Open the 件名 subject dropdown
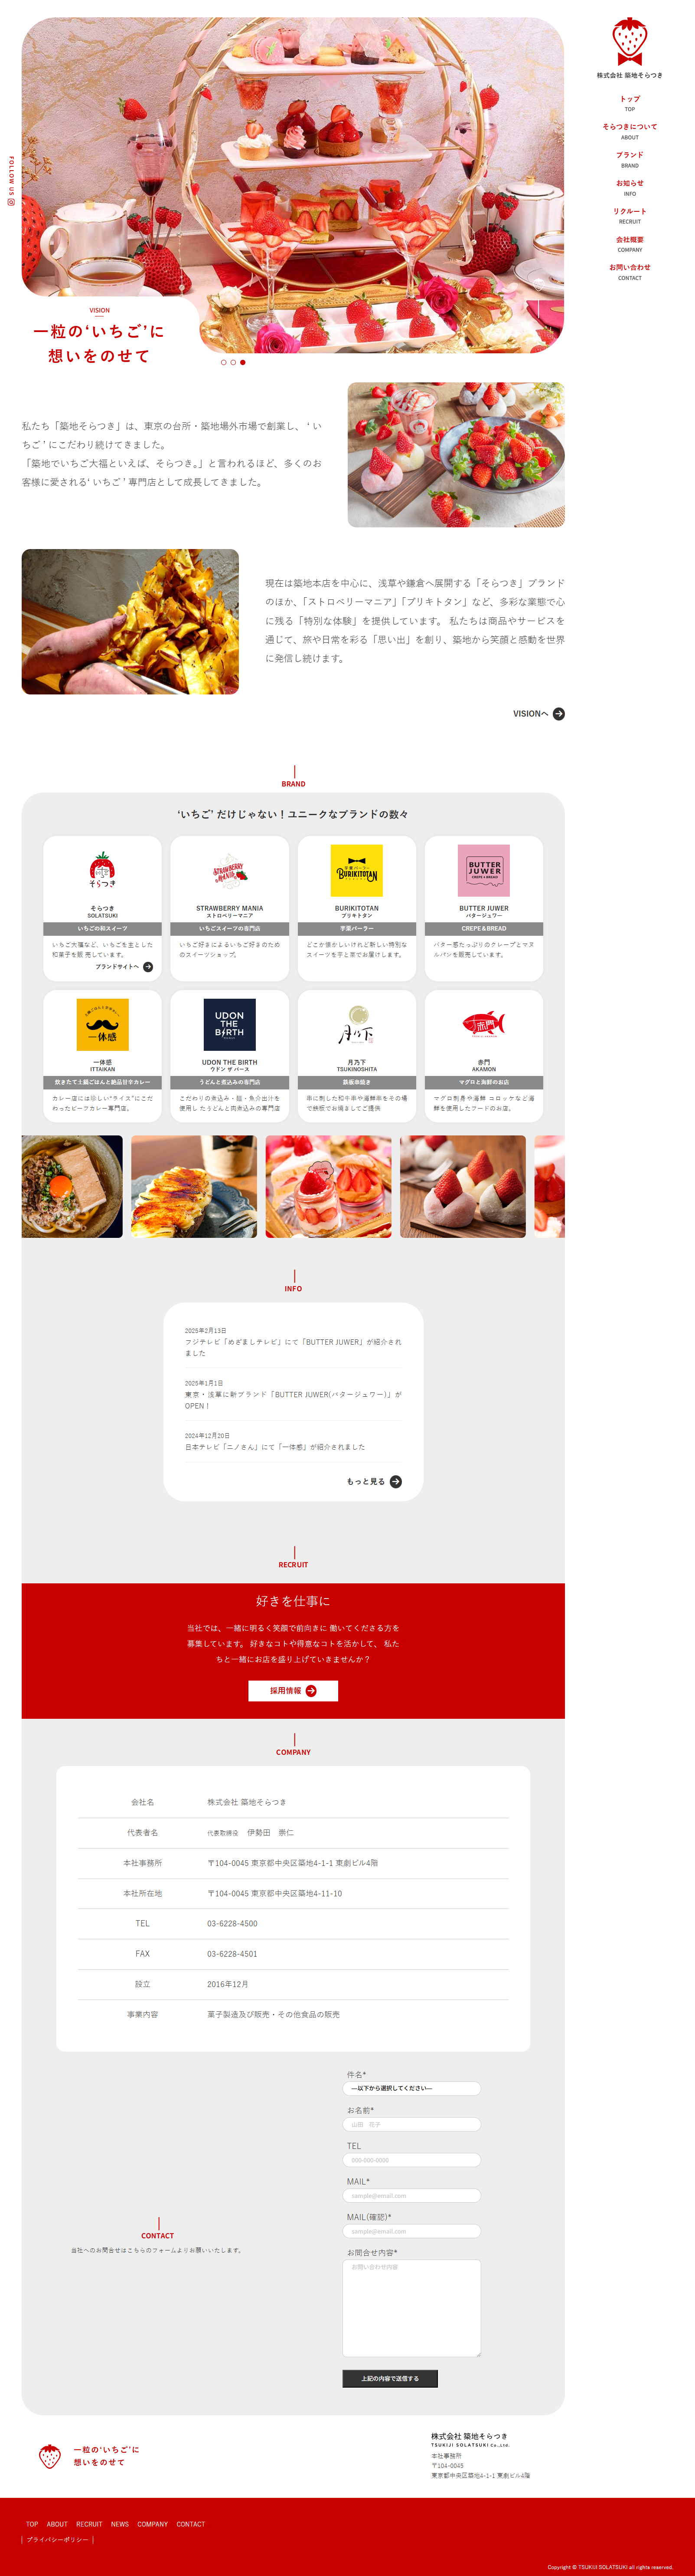This screenshot has width=695, height=2576. point(411,2088)
